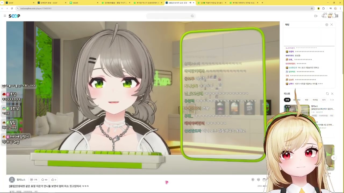Open SOOP apps grid menu
The width and height of the screenshot is (344, 193).
(337, 16)
